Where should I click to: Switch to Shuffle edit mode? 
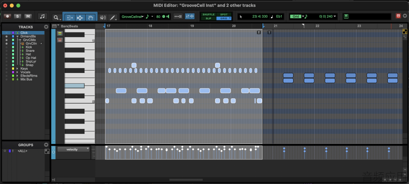[x=208, y=15]
